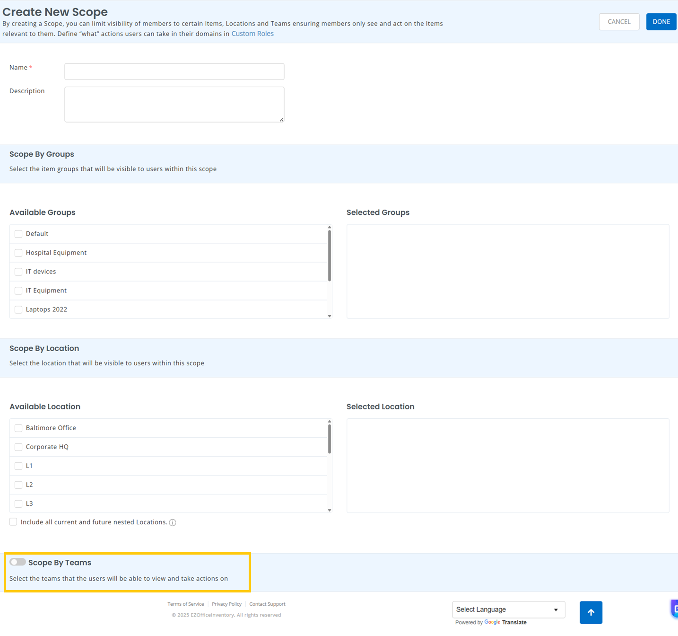This screenshot has height=636, width=678.
Task: Open the chat widget at bottom right
Action: click(x=674, y=609)
